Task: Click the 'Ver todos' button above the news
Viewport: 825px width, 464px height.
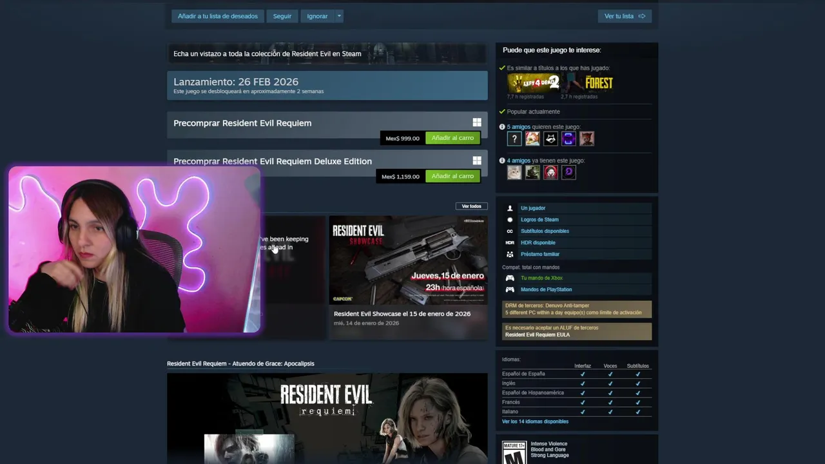Action: click(x=471, y=206)
